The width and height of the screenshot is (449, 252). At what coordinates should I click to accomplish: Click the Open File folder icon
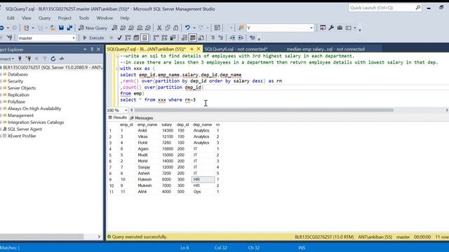tap(53, 28)
